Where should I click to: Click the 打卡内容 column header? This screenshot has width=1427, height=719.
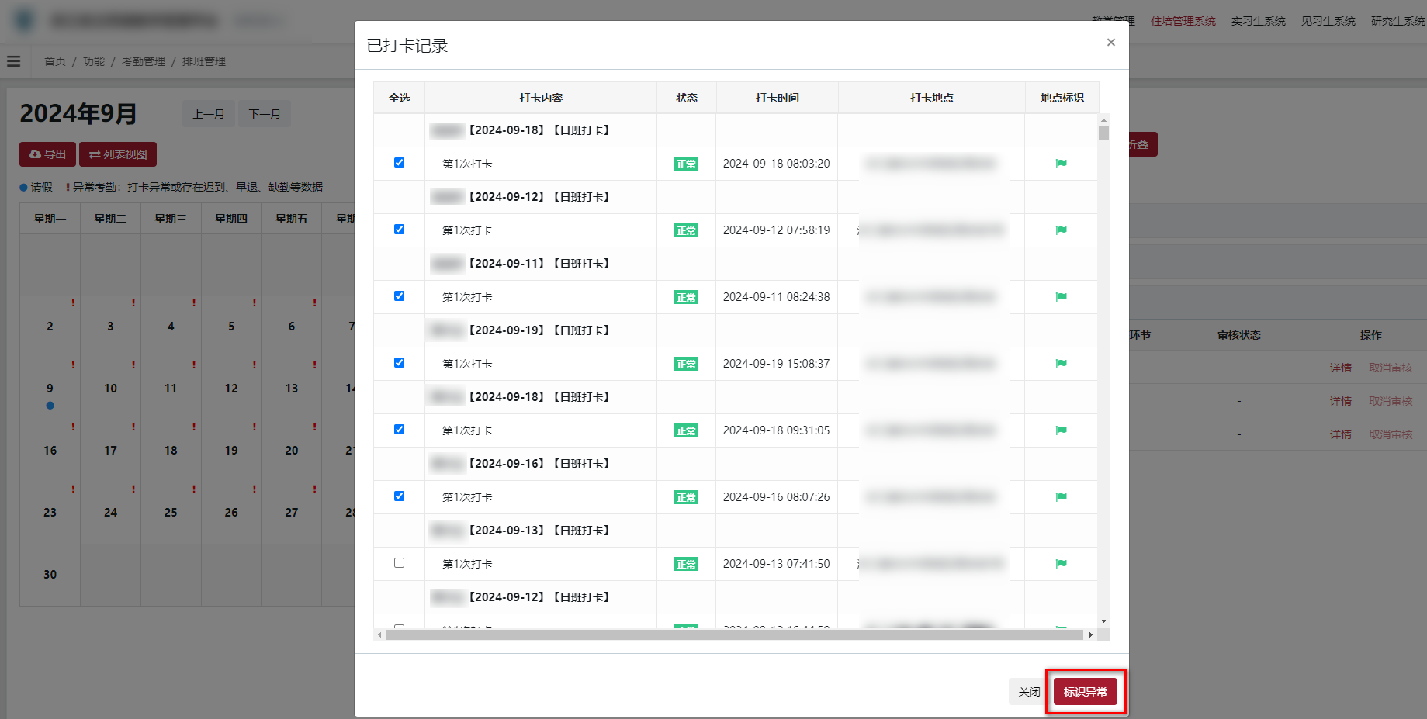pos(541,98)
